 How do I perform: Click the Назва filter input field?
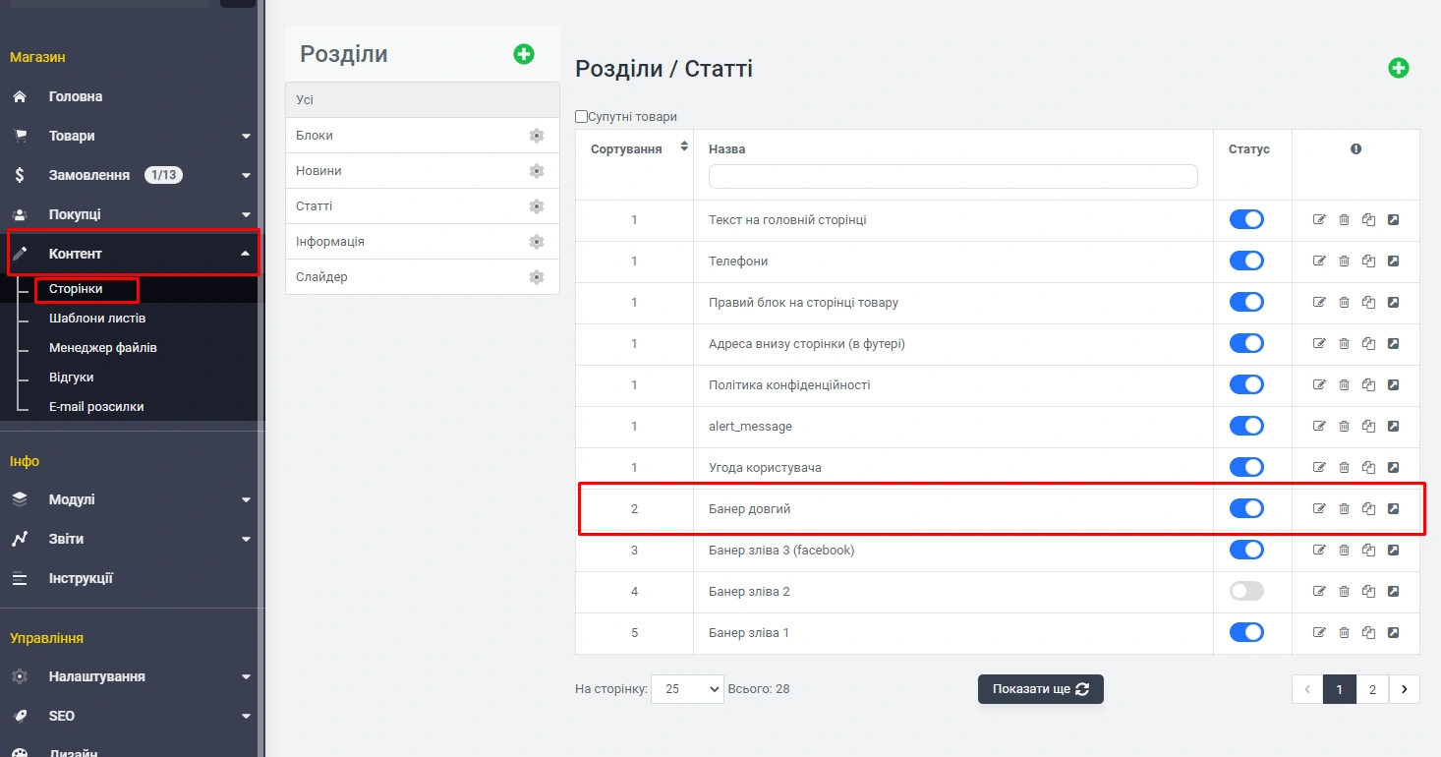pos(952,177)
